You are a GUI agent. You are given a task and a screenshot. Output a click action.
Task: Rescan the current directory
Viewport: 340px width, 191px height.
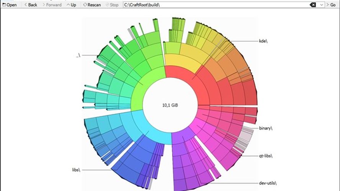click(x=92, y=5)
